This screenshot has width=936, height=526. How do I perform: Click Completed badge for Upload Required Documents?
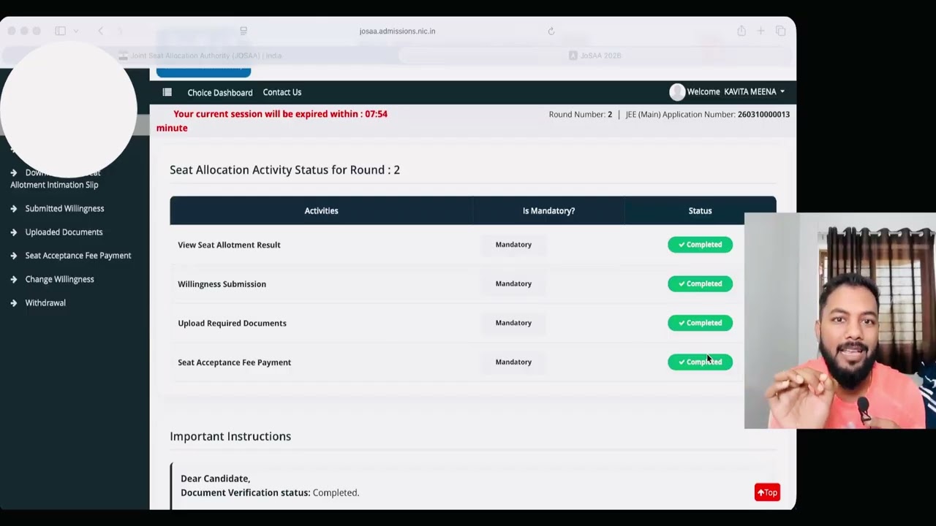700,323
